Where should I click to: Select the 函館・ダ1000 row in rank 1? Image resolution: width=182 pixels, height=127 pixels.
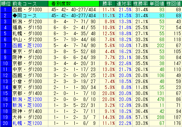pyautogui.click(x=91, y=9)
